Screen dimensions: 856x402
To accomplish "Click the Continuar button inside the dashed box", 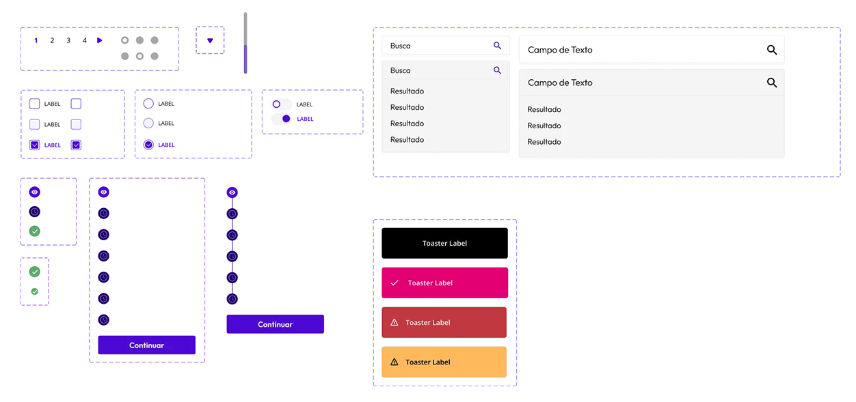I will click(146, 345).
